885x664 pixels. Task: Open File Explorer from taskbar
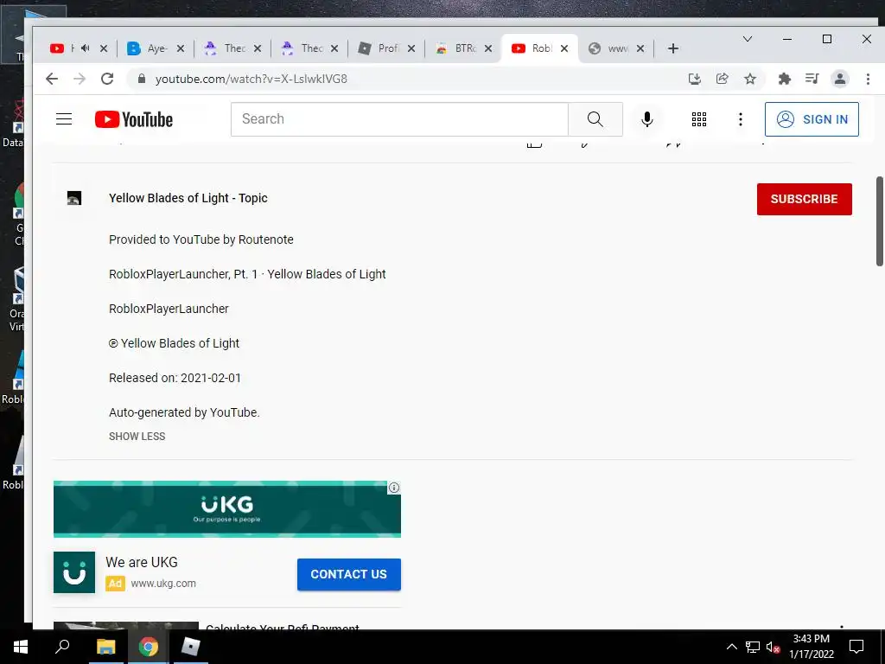(105, 647)
